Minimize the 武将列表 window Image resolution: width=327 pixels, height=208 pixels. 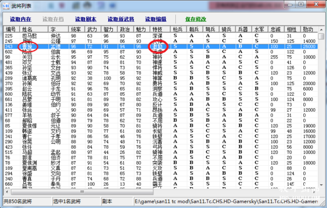290,5
